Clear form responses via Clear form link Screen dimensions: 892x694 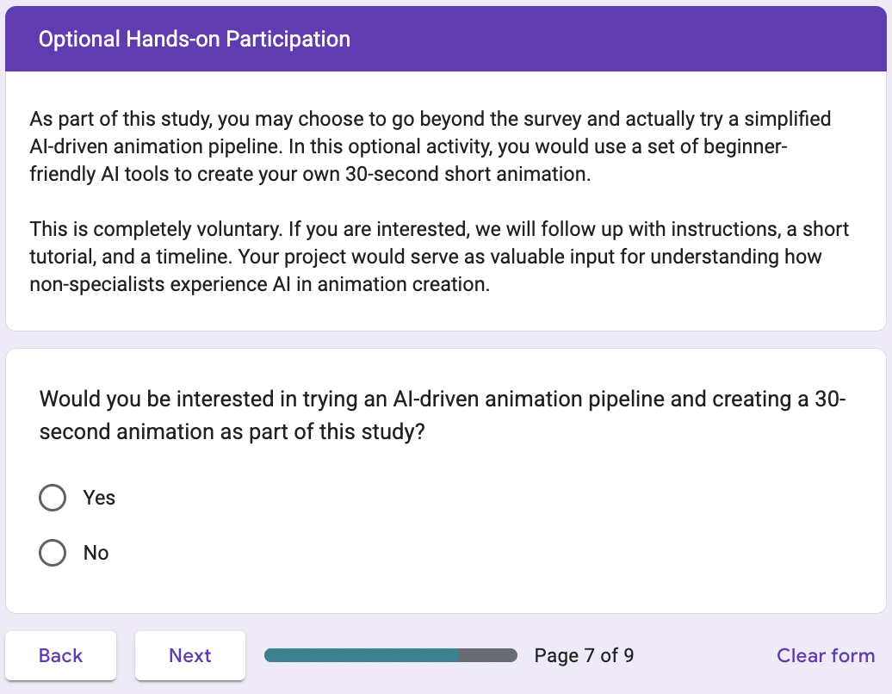(825, 655)
